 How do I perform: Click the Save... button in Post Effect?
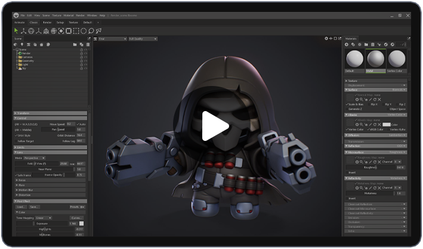point(34,207)
